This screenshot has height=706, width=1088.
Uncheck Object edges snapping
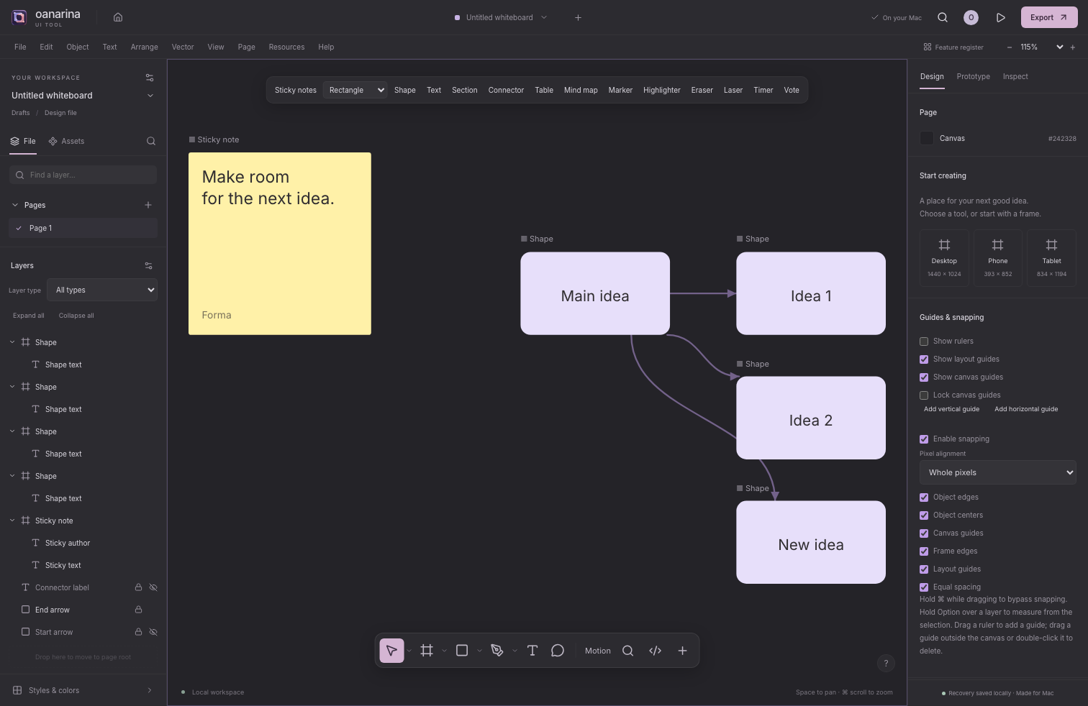coord(924,498)
